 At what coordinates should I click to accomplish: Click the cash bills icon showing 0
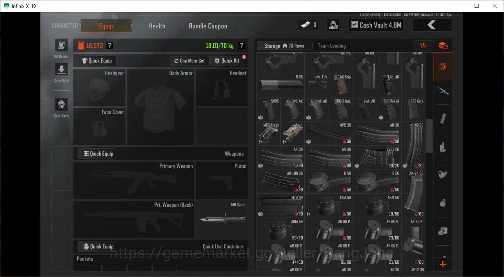click(x=306, y=25)
